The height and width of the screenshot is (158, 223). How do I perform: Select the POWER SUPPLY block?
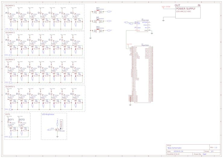187,12
